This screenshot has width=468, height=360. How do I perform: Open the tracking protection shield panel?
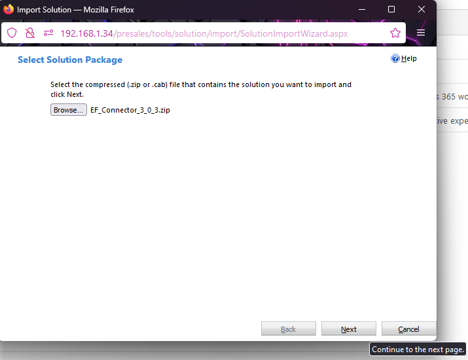(x=12, y=33)
